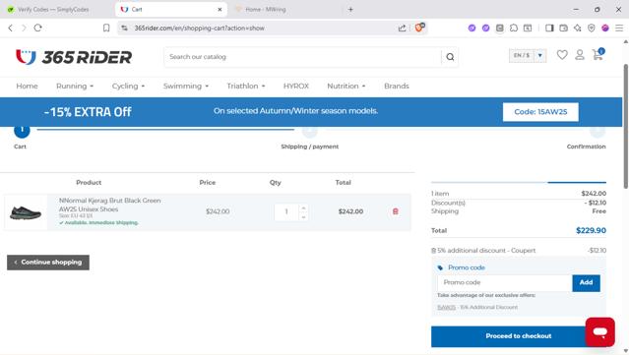Click the 15AW25 exclusive offer link
The height and width of the screenshot is (355, 629).
pos(446,308)
